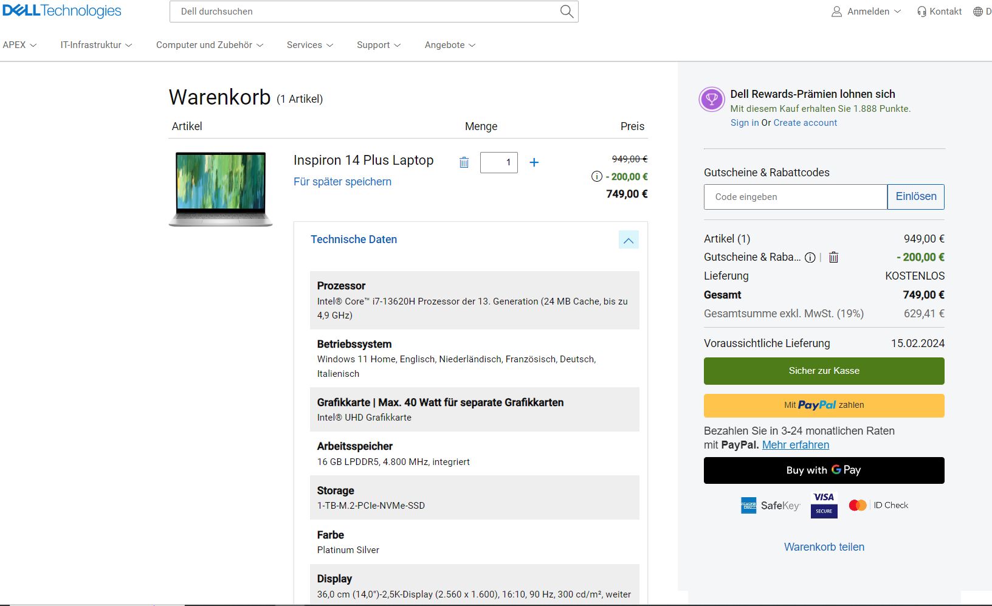Image resolution: width=992 pixels, height=606 pixels.
Task: Click the Kontakt headset icon
Action: (922, 12)
